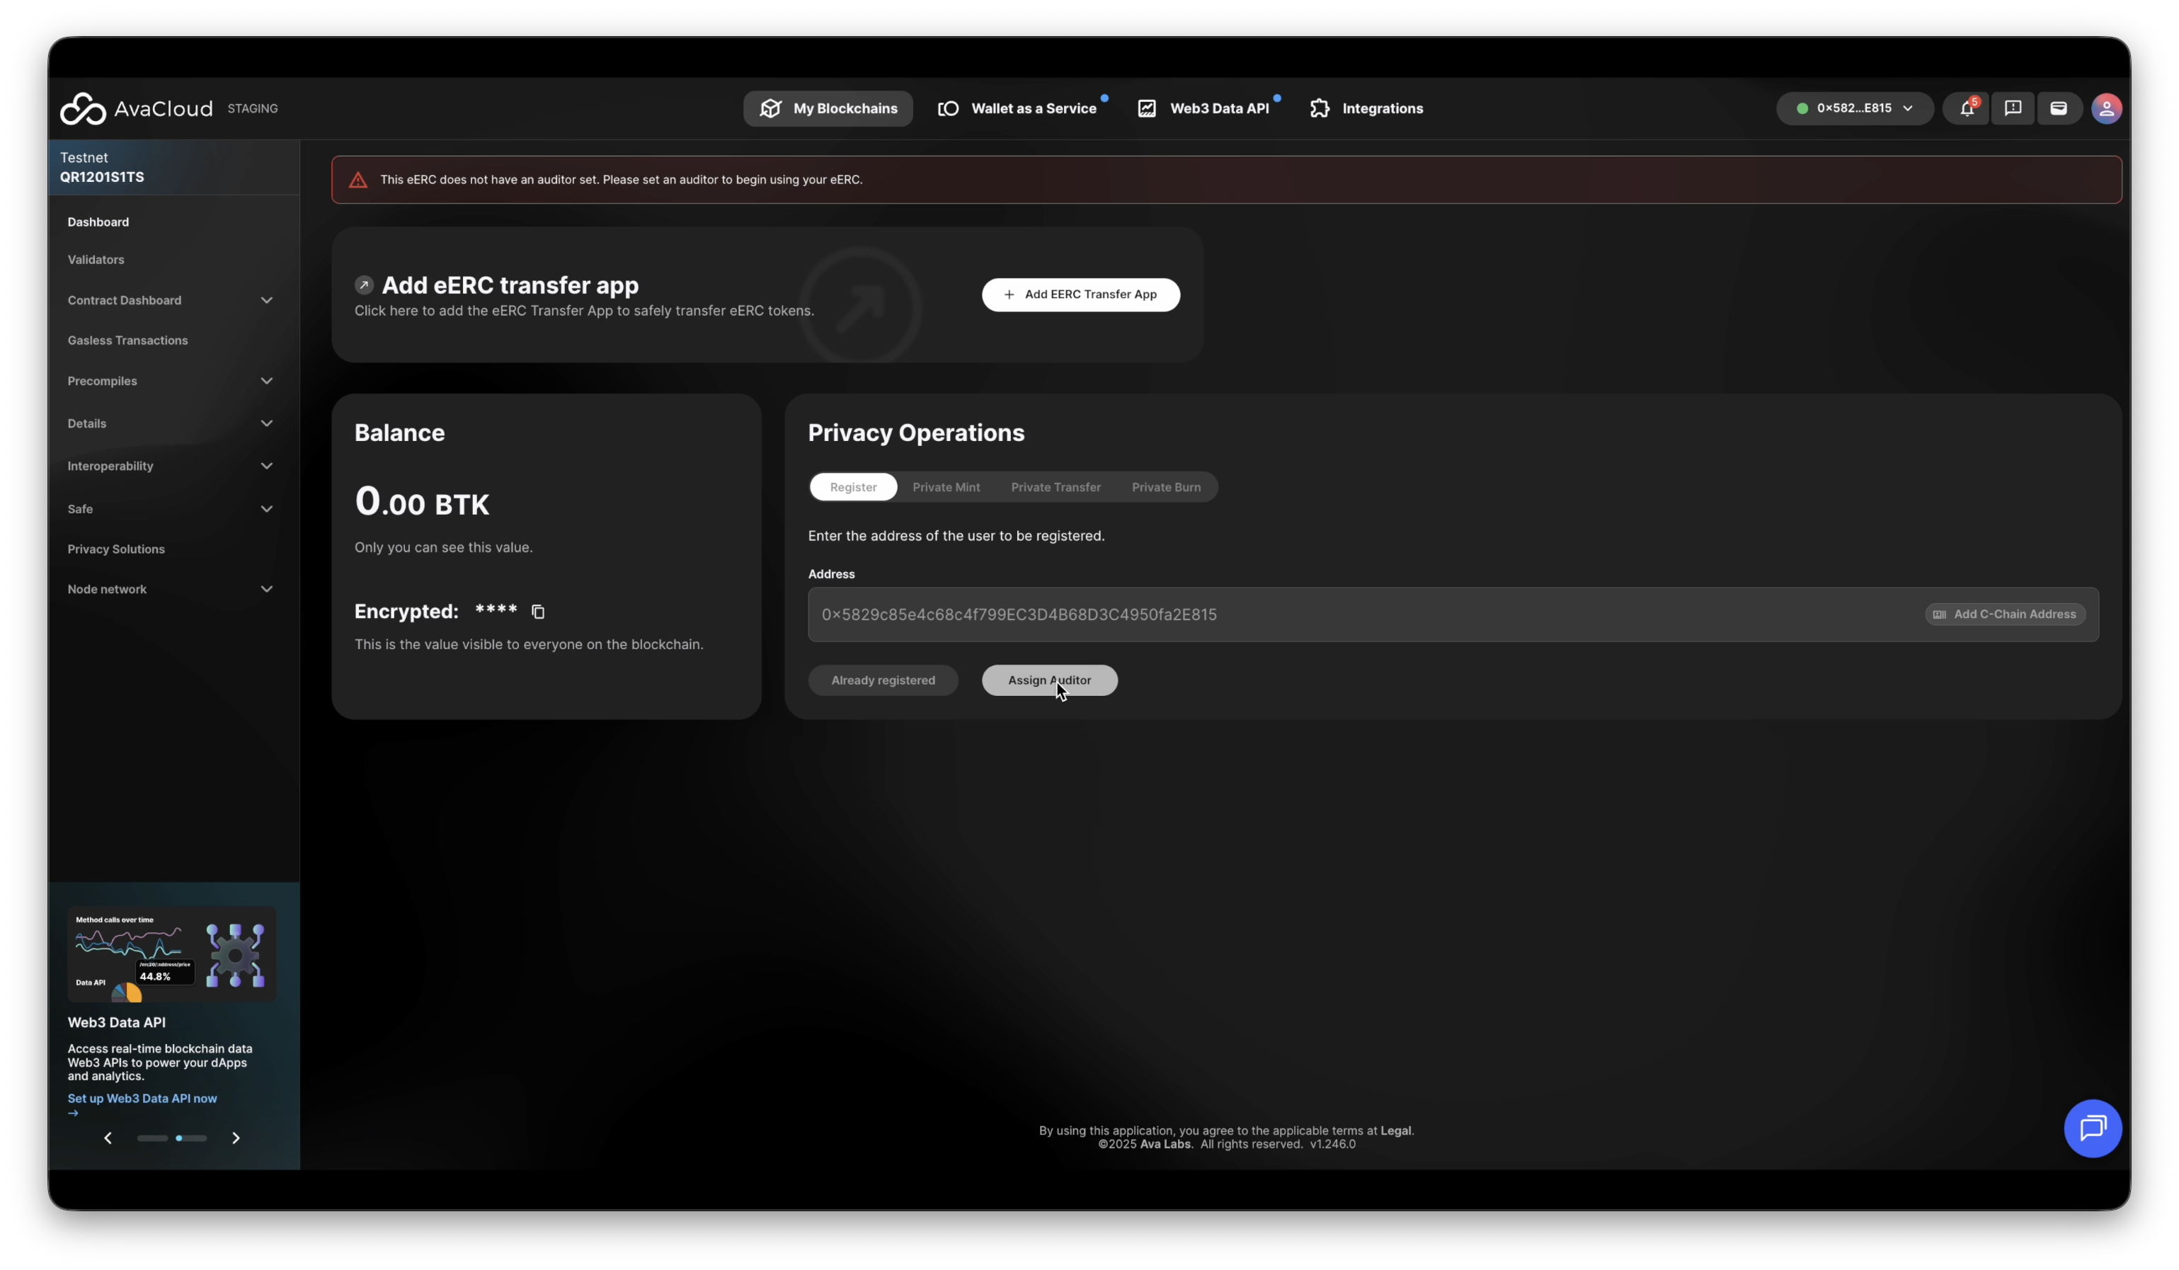Open the wallet card icon in header
Image resolution: width=2179 pixels, height=1270 pixels.
pos(2058,109)
